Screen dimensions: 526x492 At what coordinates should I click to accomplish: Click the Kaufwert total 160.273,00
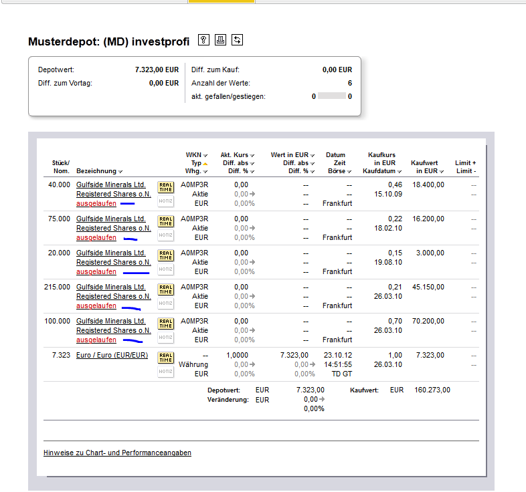pyautogui.click(x=432, y=390)
